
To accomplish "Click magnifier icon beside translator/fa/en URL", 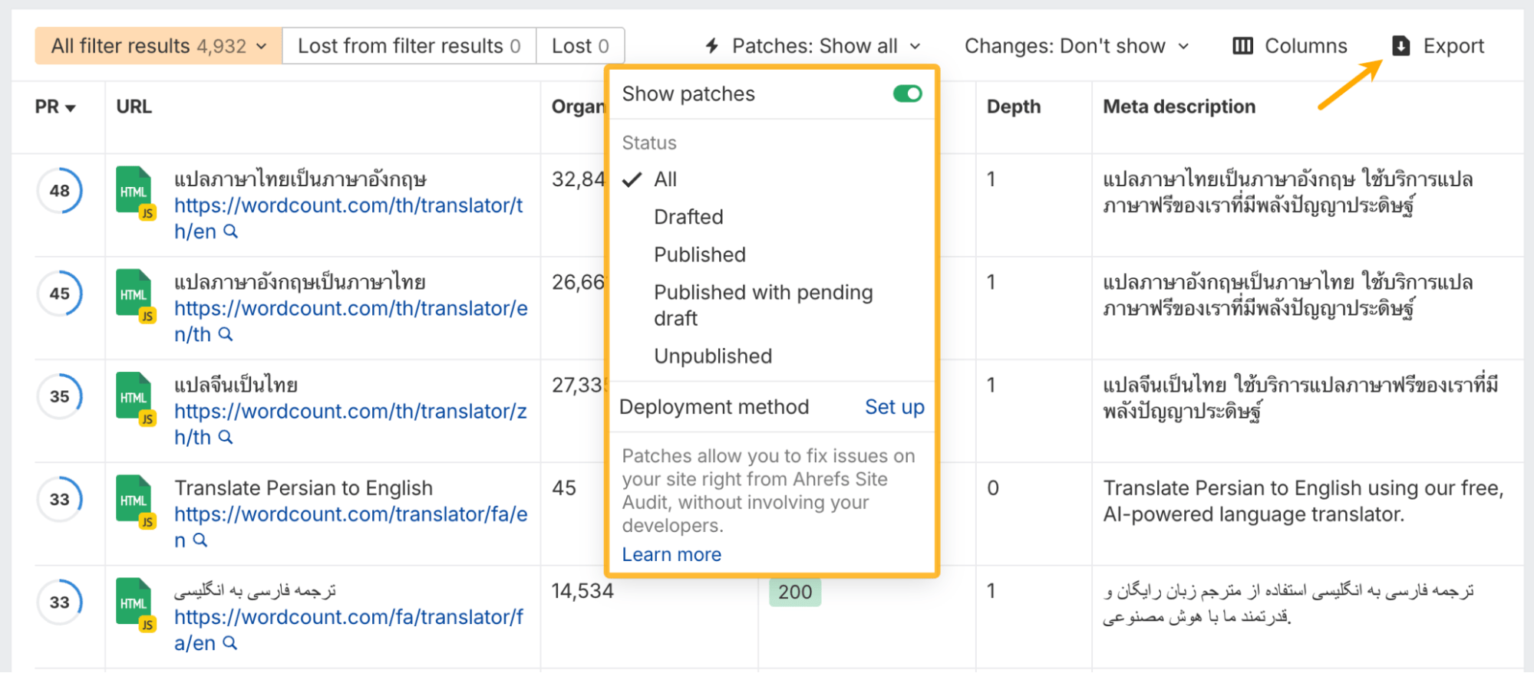I will click(200, 540).
